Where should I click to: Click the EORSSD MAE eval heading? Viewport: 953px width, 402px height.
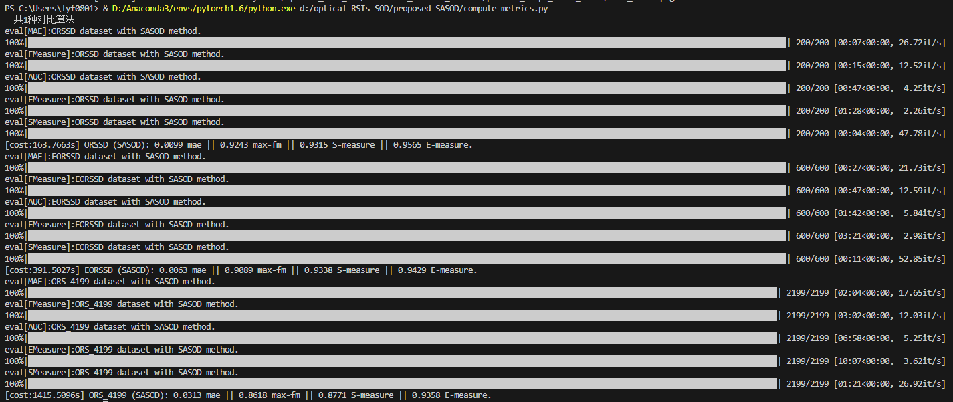106,156
